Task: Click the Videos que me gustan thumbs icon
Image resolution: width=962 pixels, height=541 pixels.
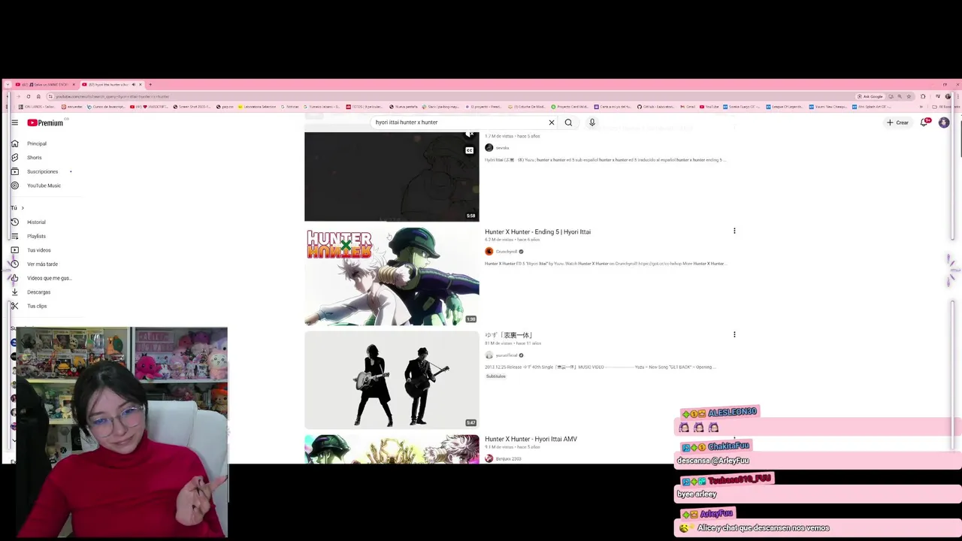Action: [14, 278]
